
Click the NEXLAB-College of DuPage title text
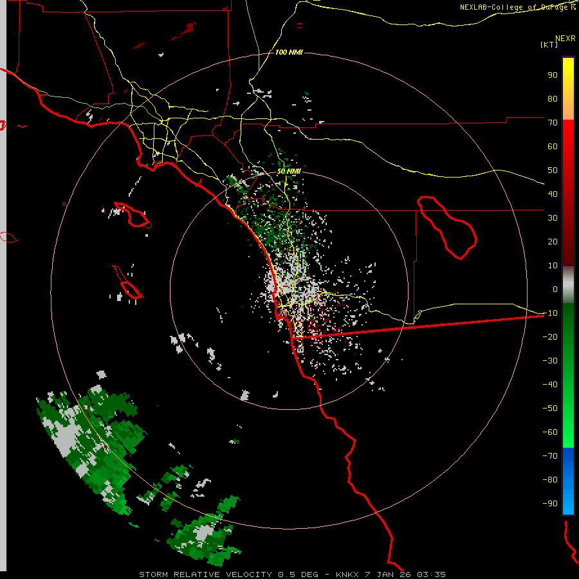(x=518, y=7)
